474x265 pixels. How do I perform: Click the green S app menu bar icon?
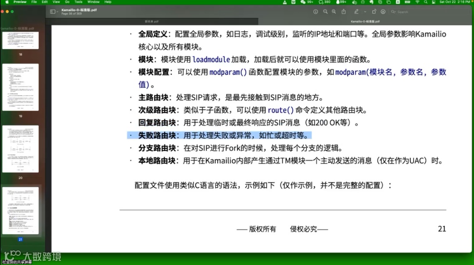click(x=380, y=2)
